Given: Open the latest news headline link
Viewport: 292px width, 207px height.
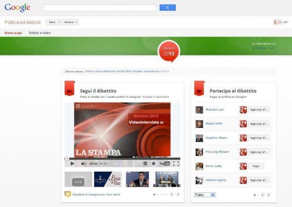Looking at the screenshot, I should coord(127,71).
